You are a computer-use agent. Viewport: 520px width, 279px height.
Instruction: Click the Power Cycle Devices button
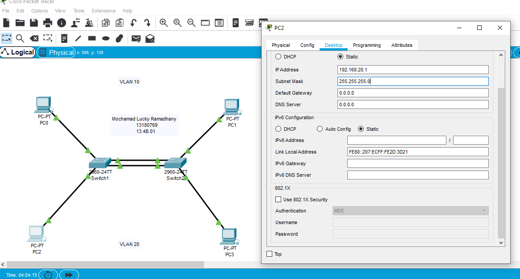48,275
